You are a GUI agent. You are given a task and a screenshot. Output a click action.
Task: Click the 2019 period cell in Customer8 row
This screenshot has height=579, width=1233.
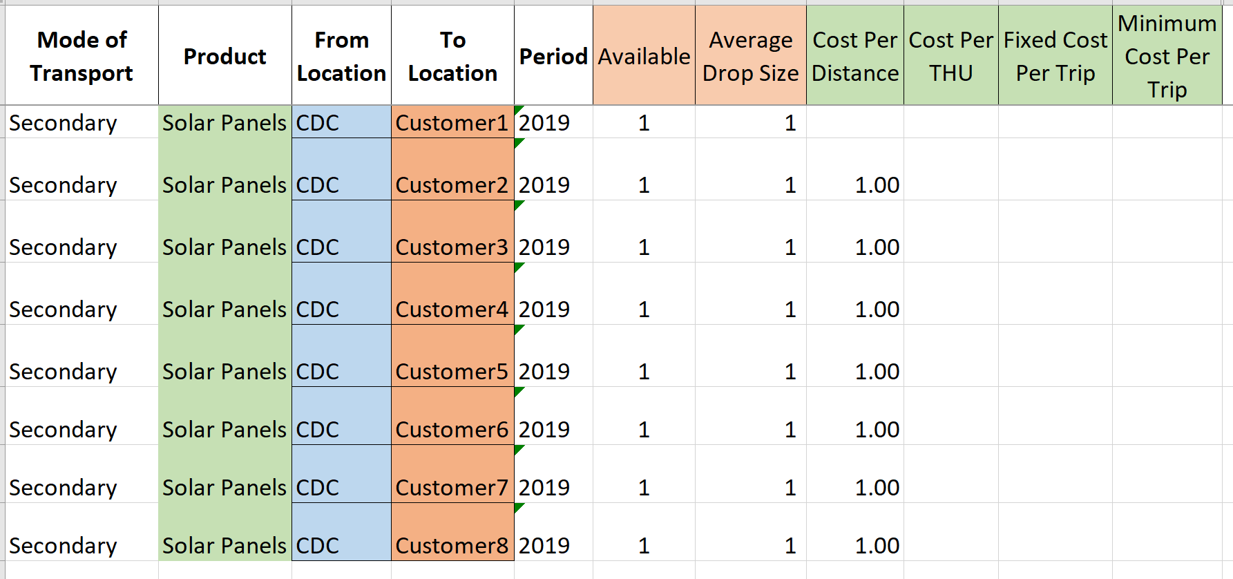click(553, 532)
